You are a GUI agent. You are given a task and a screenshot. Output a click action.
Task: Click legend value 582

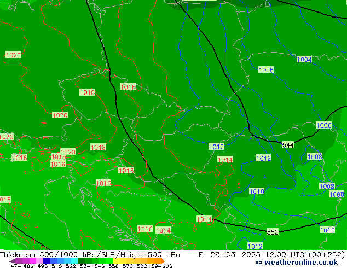coord(142,266)
